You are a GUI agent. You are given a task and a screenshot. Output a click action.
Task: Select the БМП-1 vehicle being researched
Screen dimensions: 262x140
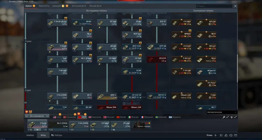(x=107, y=96)
